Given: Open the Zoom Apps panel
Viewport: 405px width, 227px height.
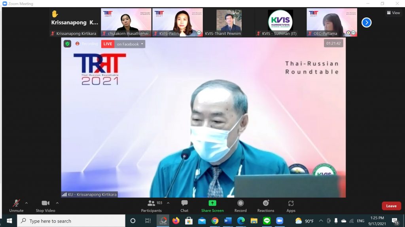Looking at the screenshot, I should pyautogui.click(x=291, y=206).
